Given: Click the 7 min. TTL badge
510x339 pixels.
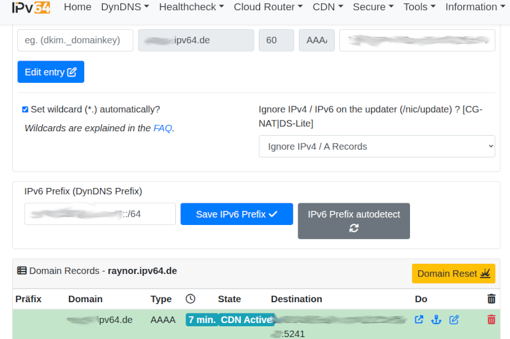Looking at the screenshot, I should click(201, 320).
